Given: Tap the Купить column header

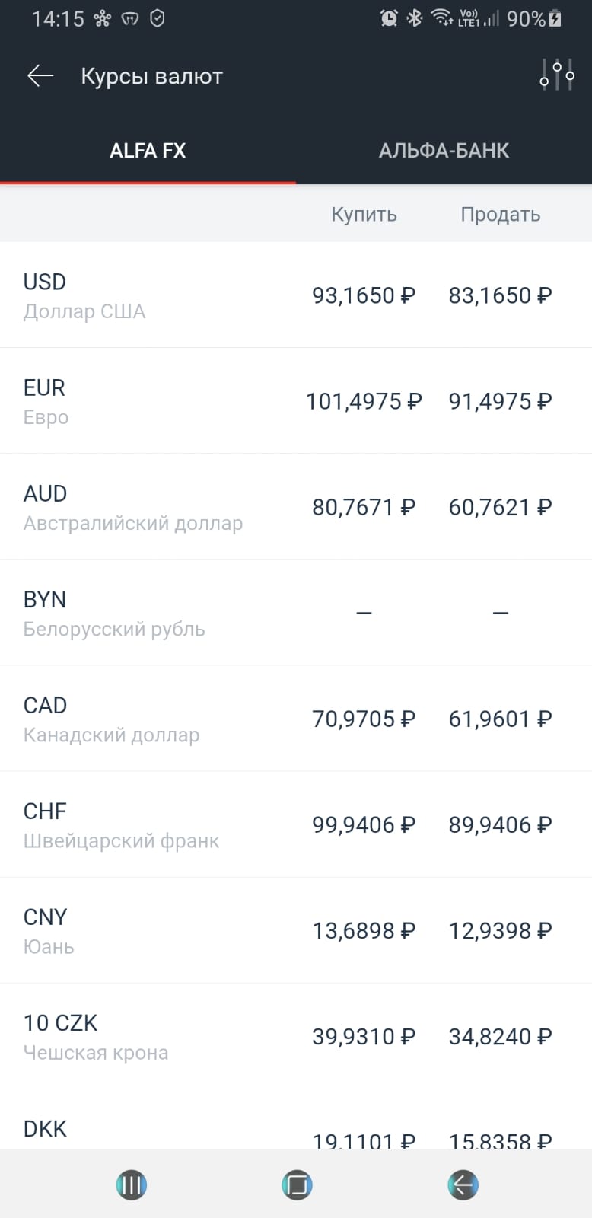Looking at the screenshot, I should [x=364, y=215].
